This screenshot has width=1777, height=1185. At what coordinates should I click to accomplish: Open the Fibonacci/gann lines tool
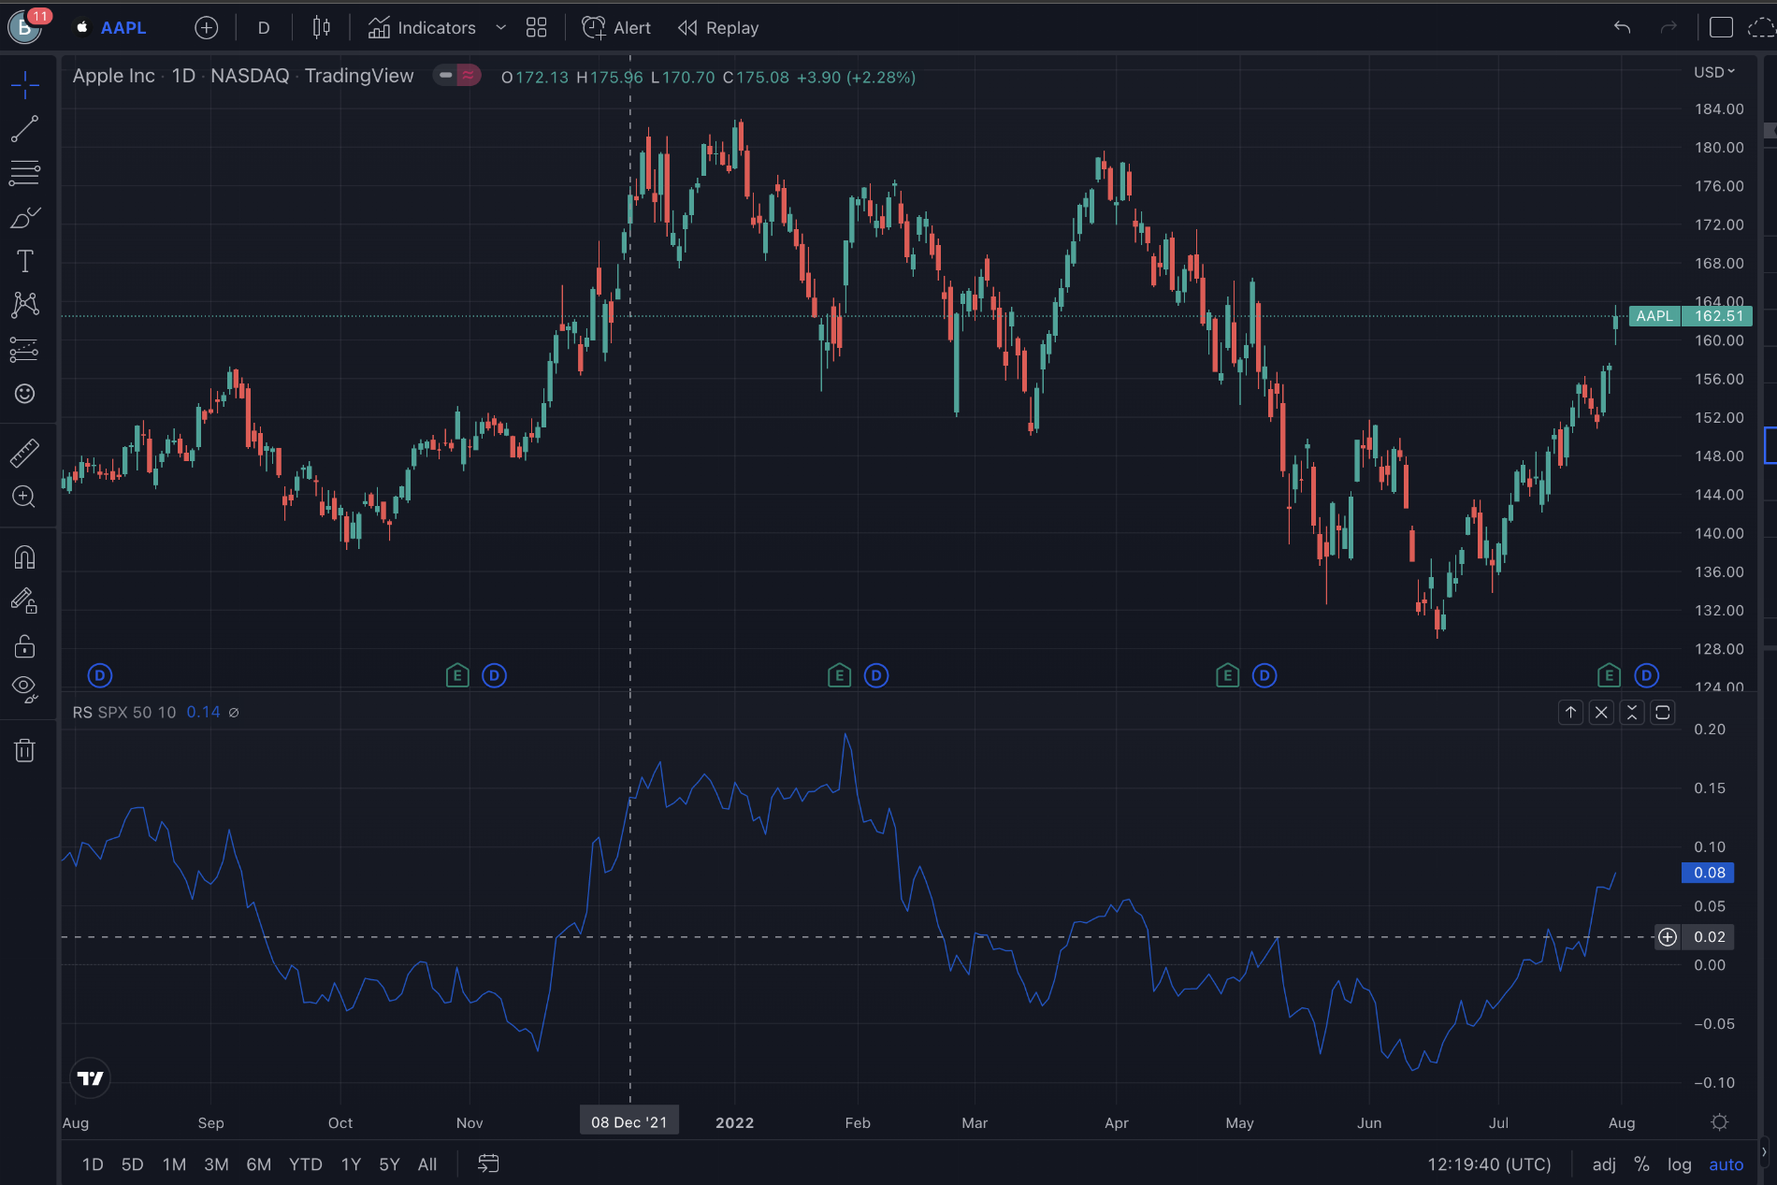[x=25, y=173]
